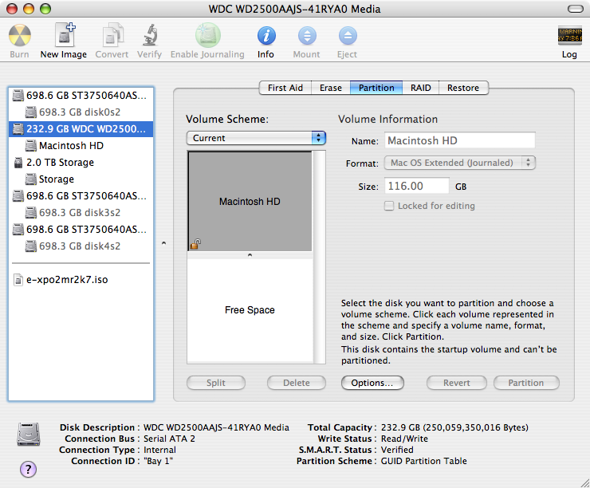Screen dimensions: 590x488
Task: Click the Convert toolbar icon
Action: (112, 35)
